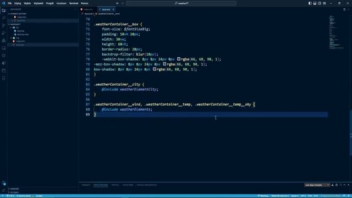Open editor more actions ellipsis
The height and width of the screenshot is (198, 352).
tap(349, 9)
